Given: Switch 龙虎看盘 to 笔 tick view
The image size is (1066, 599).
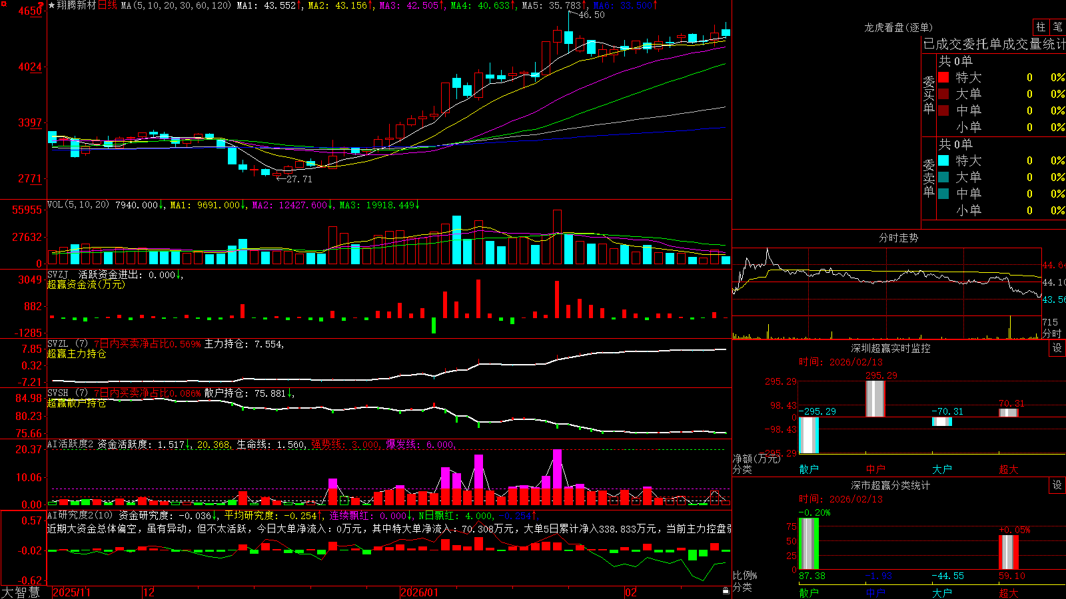Looking at the screenshot, I should click(x=1058, y=27).
